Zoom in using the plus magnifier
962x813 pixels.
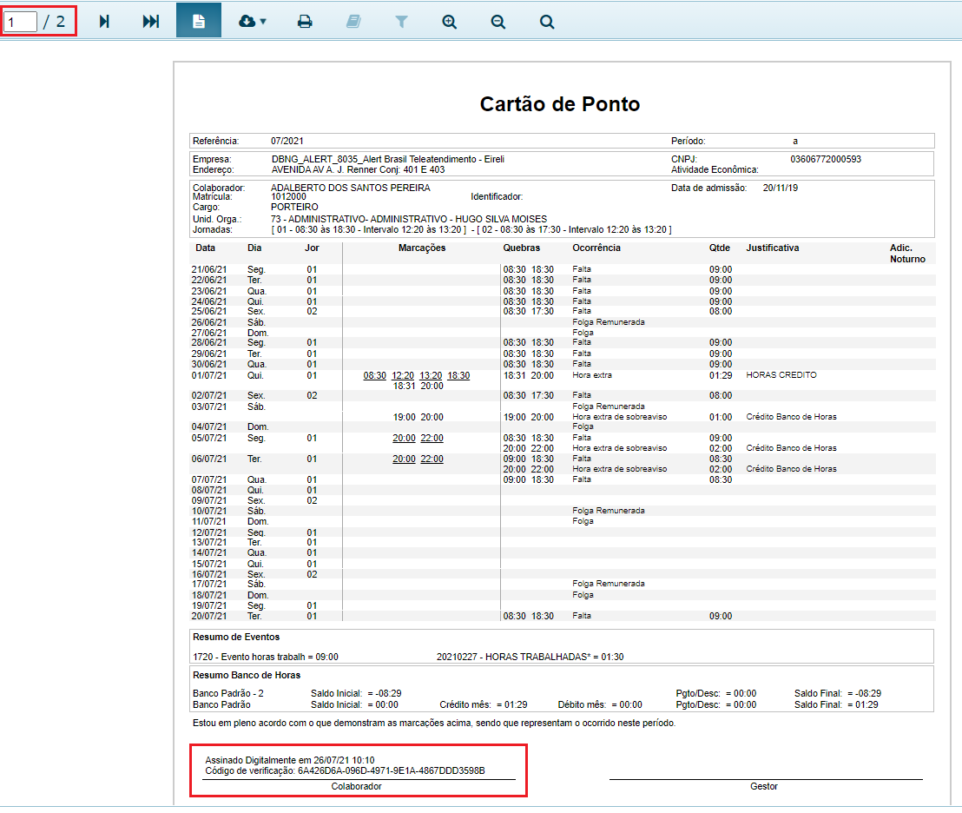[450, 22]
